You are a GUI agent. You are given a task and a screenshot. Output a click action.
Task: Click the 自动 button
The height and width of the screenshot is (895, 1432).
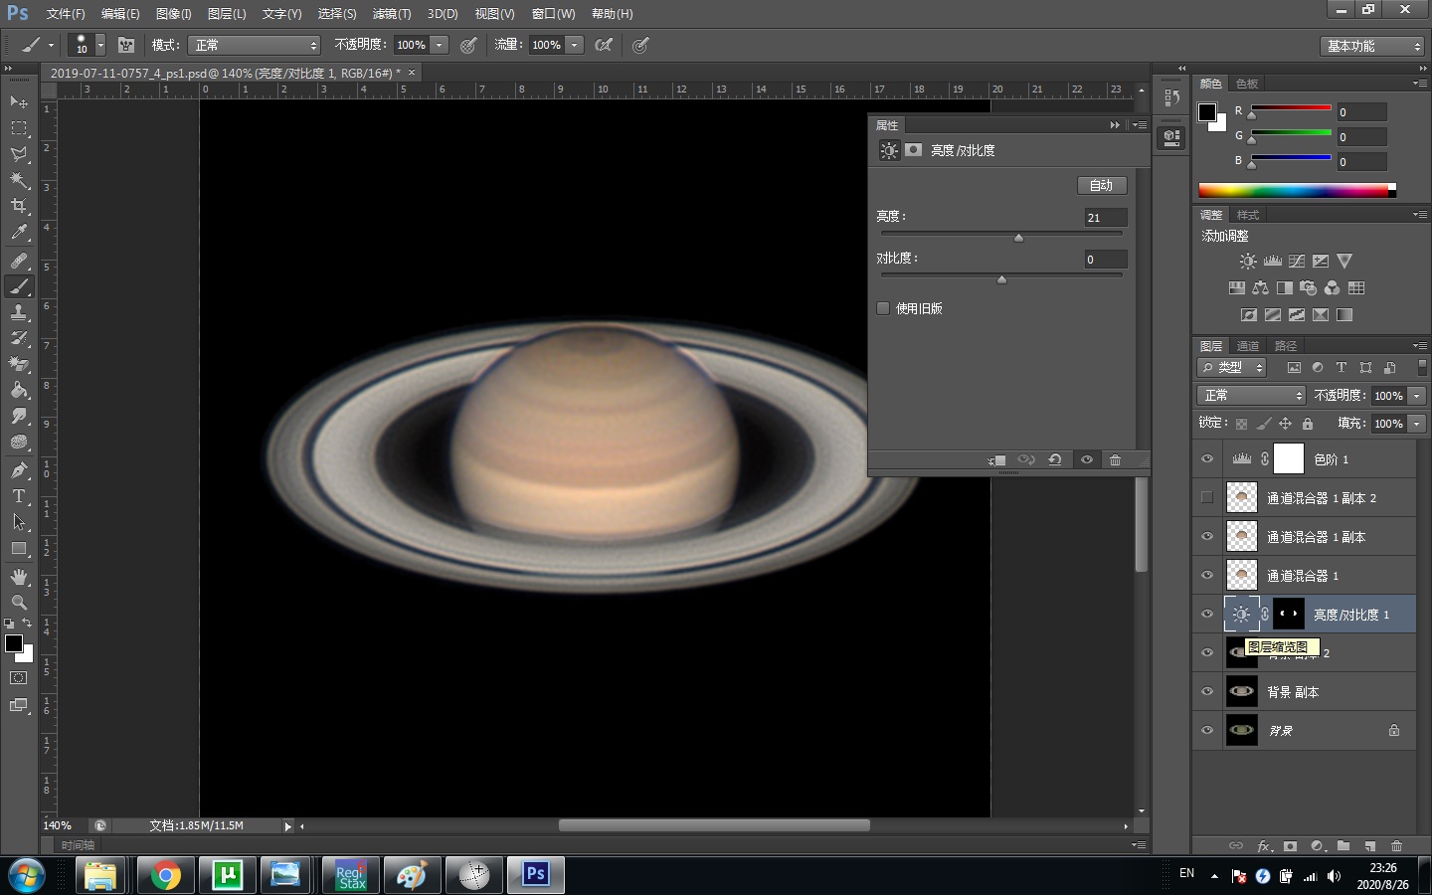pos(1102,185)
